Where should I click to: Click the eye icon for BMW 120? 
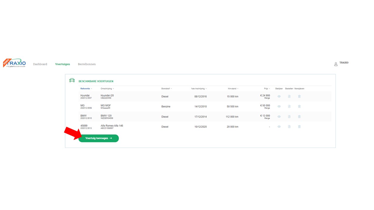(x=279, y=117)
